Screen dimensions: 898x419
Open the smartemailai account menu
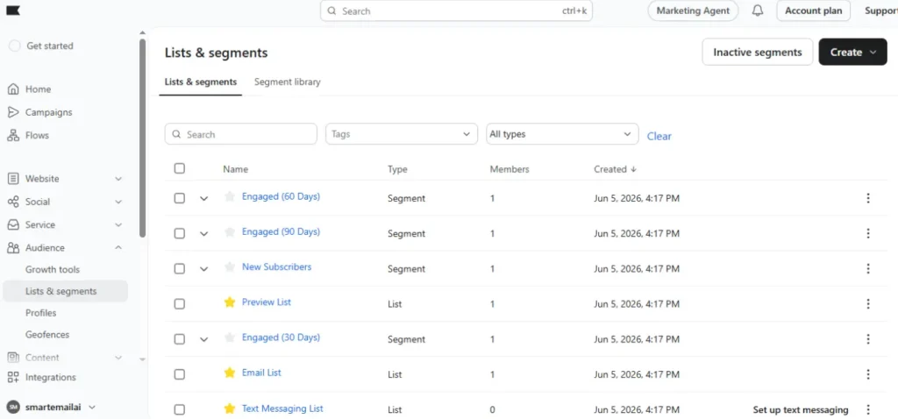click(52, 407)
